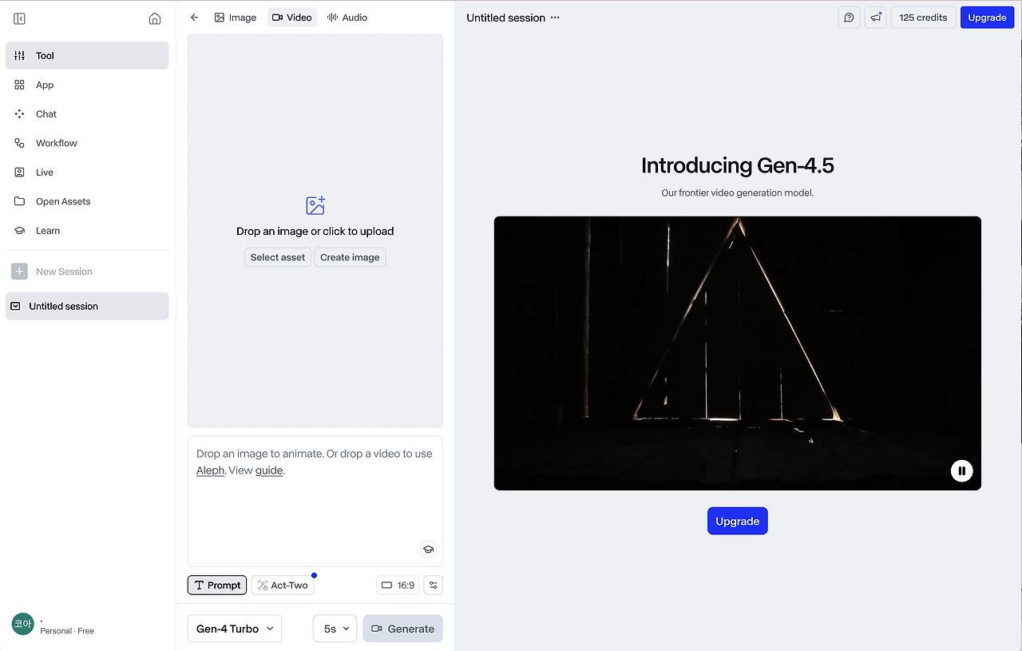The height and width of the screenshot is (651, 1022).
Task: Open the Learn section
Action: click(87, 231)
